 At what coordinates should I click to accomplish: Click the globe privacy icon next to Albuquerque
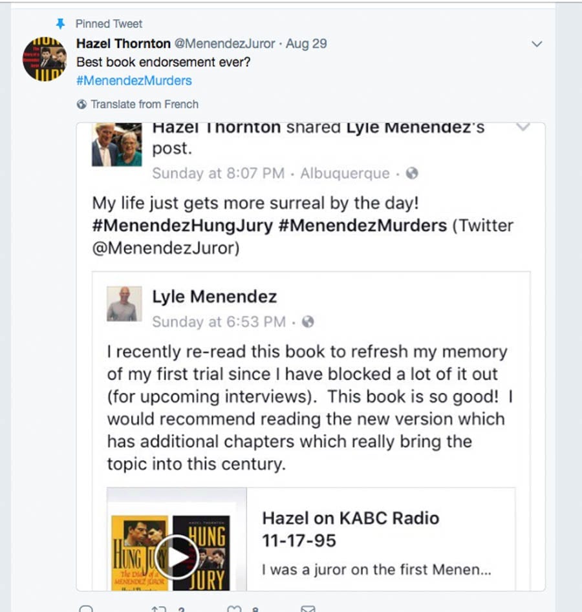click(x=412, y=173)
